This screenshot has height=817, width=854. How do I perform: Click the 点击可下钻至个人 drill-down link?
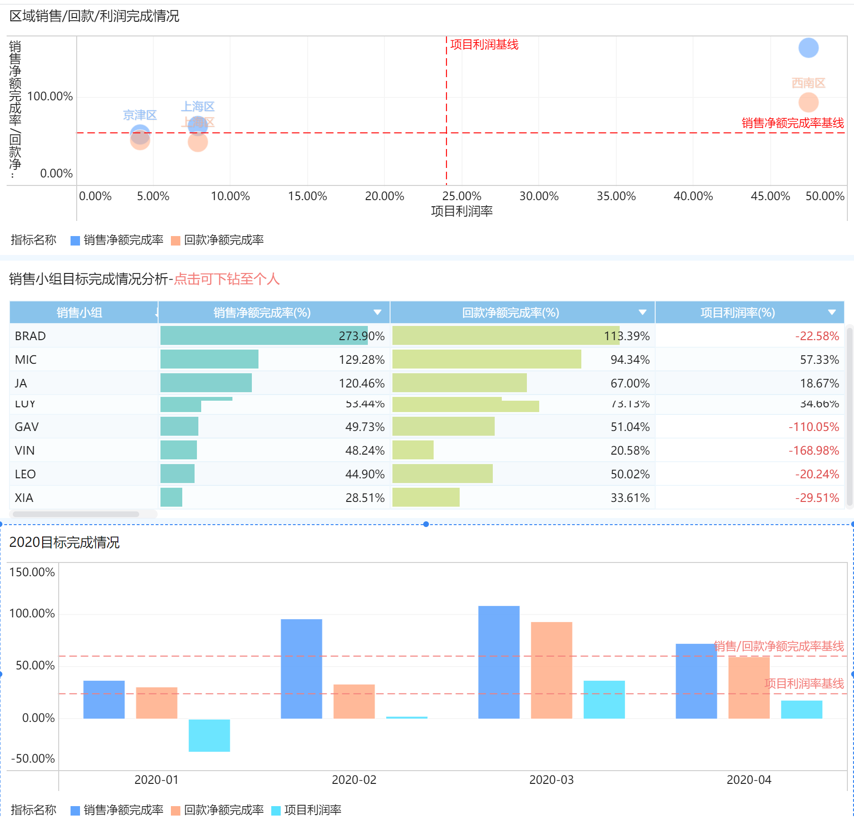coord(227,279)
